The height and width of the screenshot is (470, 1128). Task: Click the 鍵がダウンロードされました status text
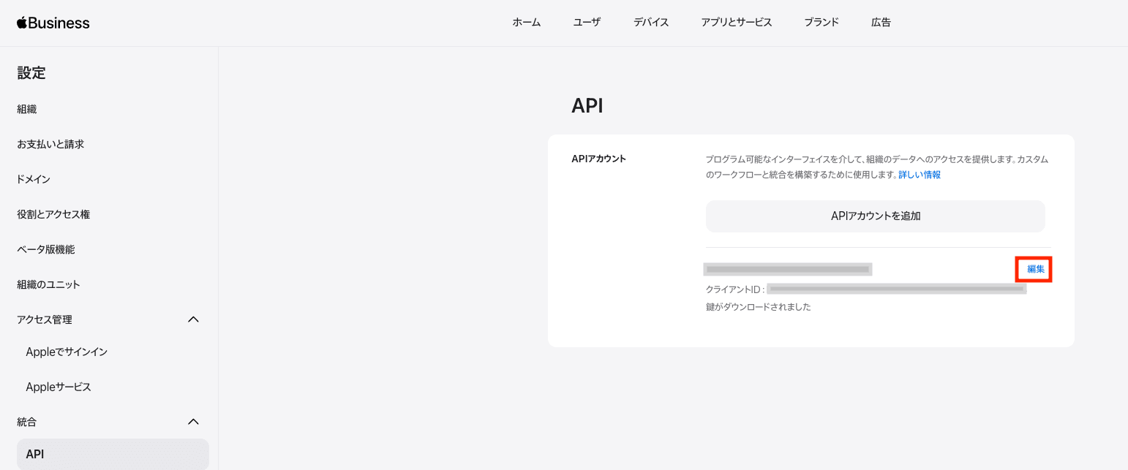point(759,307)
